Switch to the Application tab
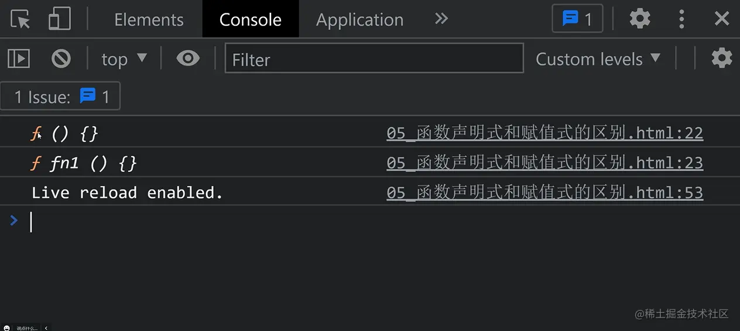Image resolution: width=740 pixels, height=331 pixels. tap(359, 20)
